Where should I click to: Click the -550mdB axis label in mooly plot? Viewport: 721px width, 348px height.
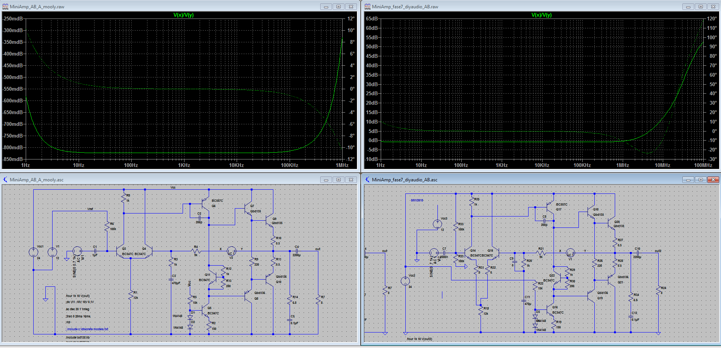tap(12, 89)
